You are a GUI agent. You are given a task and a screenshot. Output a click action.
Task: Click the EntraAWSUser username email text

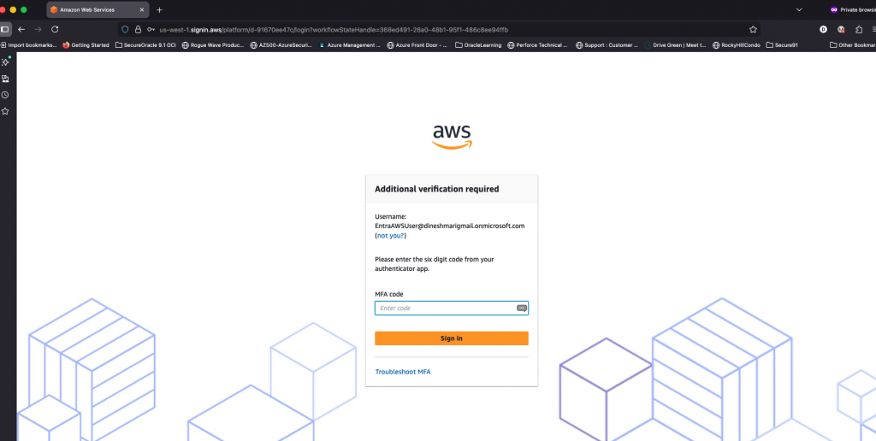coord(450,226)
